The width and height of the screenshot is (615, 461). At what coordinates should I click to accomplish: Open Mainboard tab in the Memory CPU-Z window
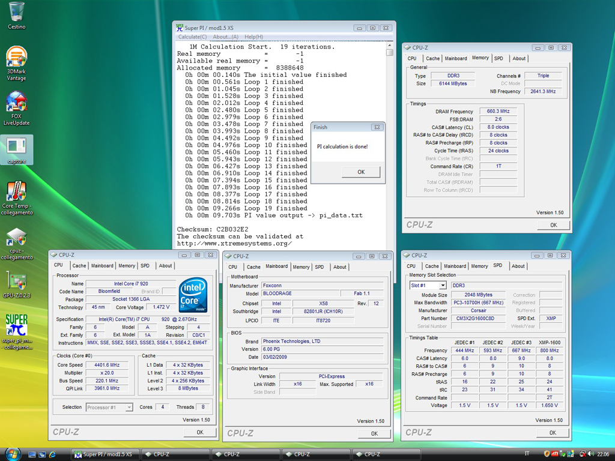[x=456, y=58]
